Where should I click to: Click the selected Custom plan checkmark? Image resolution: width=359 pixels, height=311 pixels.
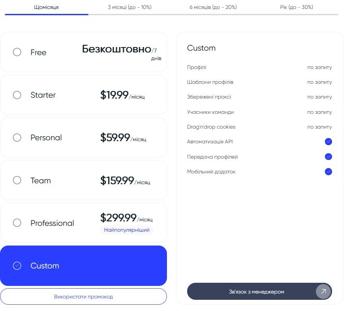(17, 266)
